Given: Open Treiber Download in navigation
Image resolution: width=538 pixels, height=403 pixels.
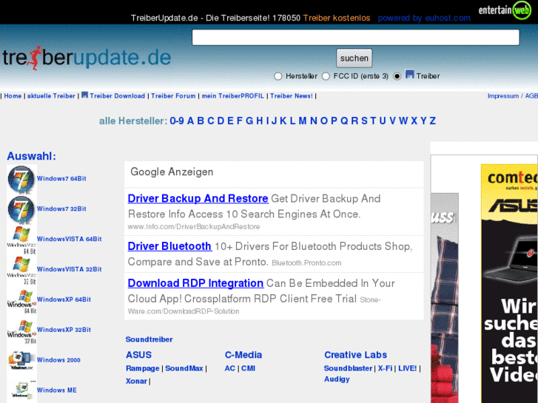Looking at the screenshot, I should click(118, 96).
